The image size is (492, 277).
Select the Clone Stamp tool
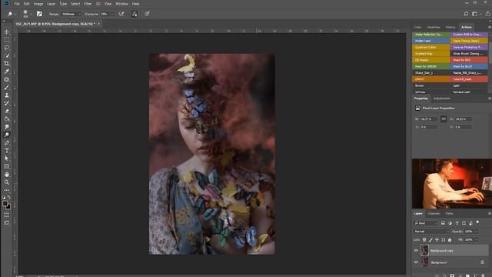7,95
